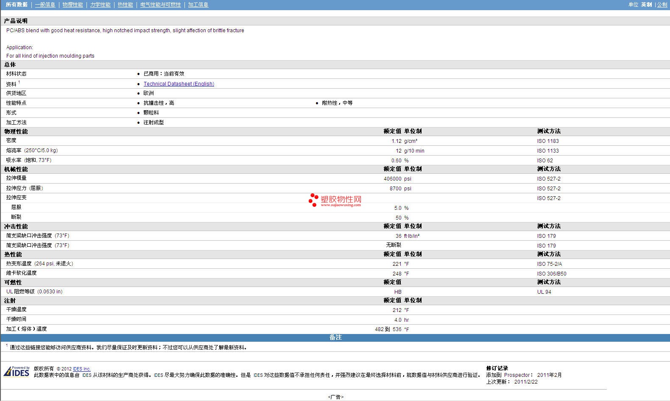Click the 欧洲 availability value

[148, 93]
